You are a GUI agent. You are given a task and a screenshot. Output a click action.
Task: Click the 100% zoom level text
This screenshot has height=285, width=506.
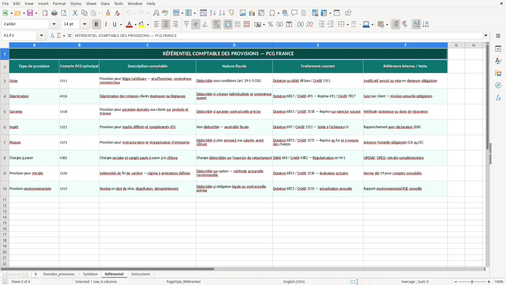tap(499, 282)
